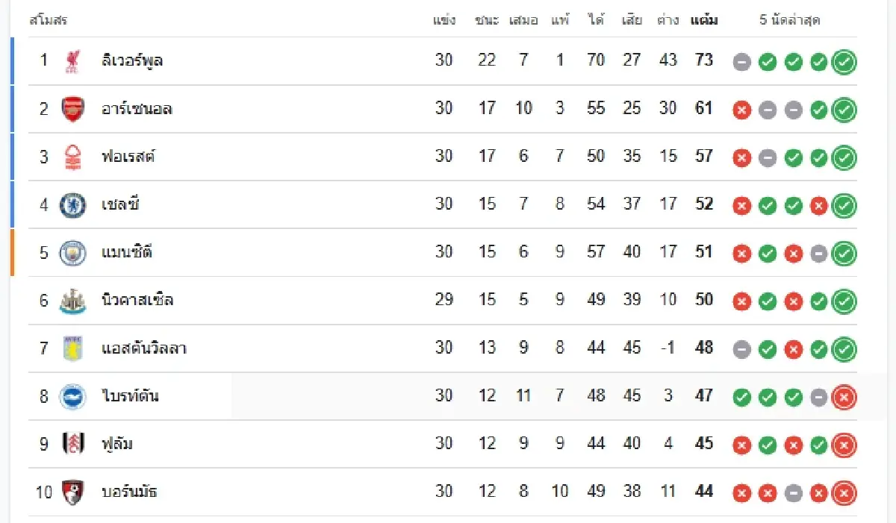Click the Manchester City crest icon

72,252
